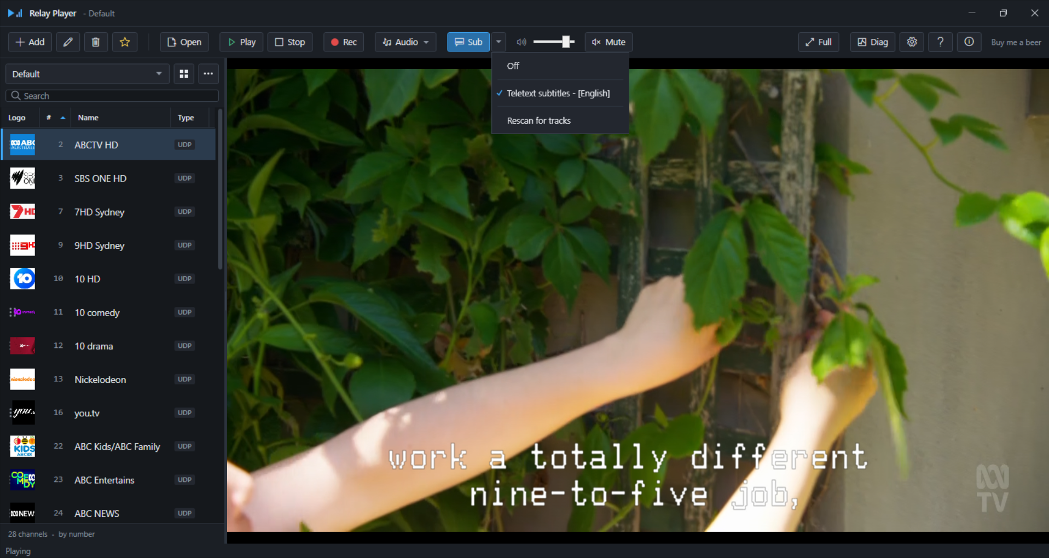This screenshot has height=558, width=1049.
Task: Toggle the Sub subtitles button
Action: point(468,42)
